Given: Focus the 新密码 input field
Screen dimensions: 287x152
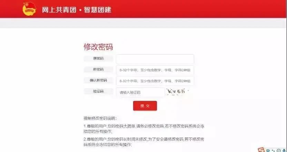Looking at the screenshot, I should coord(155,70).
